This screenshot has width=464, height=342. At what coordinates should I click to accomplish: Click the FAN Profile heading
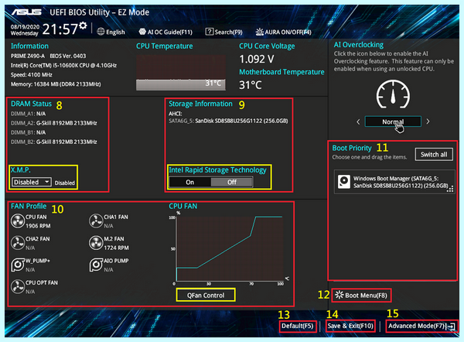click(29, 206)
